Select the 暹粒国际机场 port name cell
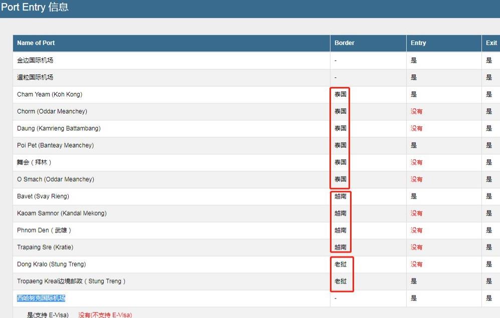The width and height of the screenshot is (500, 318). (x=35, y=77)
